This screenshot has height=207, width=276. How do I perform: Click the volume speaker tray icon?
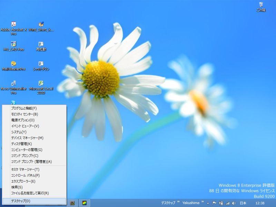234,203
